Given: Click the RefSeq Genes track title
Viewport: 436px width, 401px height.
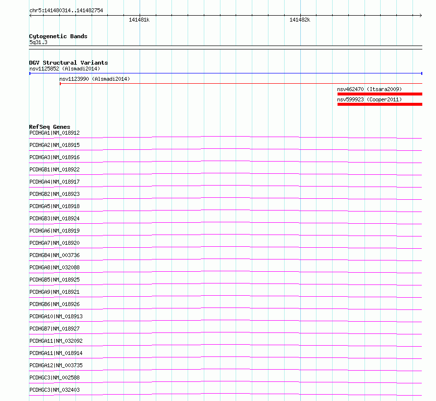Looking at the screenshot, I should [x=50, y=127].
